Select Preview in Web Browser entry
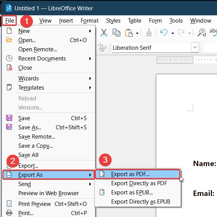The image size is (217, 217). click(x=49, y=193)
